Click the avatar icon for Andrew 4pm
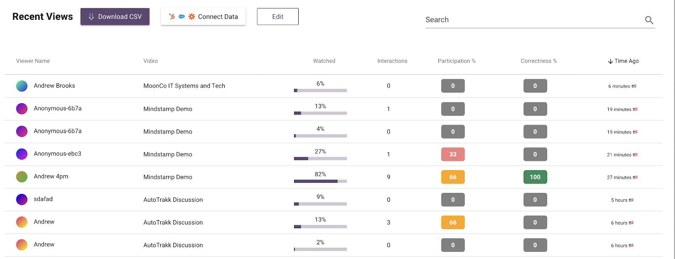Image resolution: width=675 pixels, height=259 pixels. point(22,177)
